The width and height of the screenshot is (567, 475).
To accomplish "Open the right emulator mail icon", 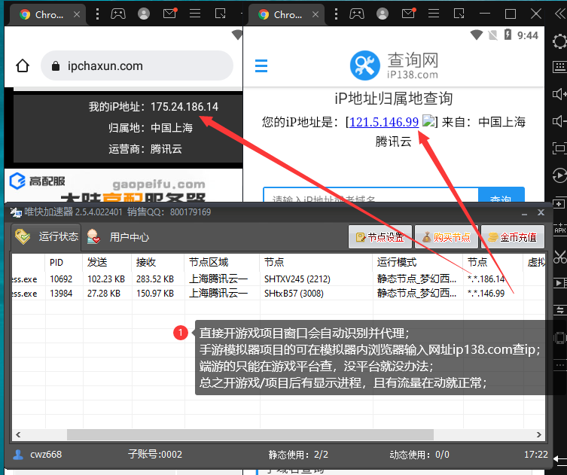I will click(409, 14).
